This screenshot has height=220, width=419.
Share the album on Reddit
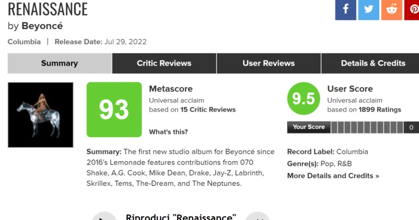click(x=392, y=9)
